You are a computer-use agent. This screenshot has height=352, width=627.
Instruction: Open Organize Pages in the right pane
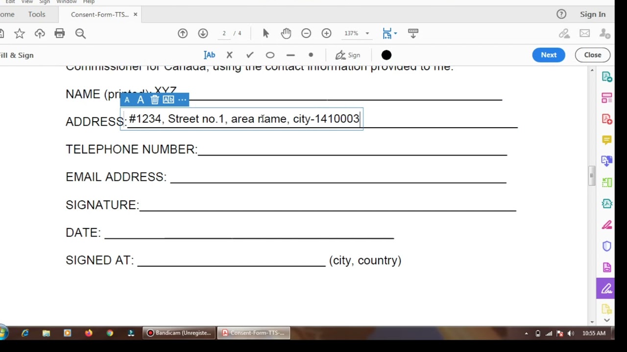(x=607, y=98)
